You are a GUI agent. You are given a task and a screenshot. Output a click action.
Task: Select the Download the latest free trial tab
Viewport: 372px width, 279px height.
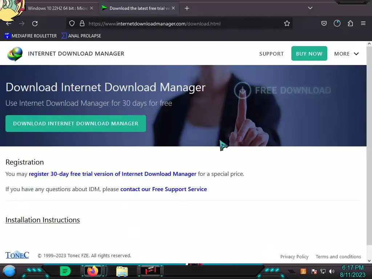[139, 8]
